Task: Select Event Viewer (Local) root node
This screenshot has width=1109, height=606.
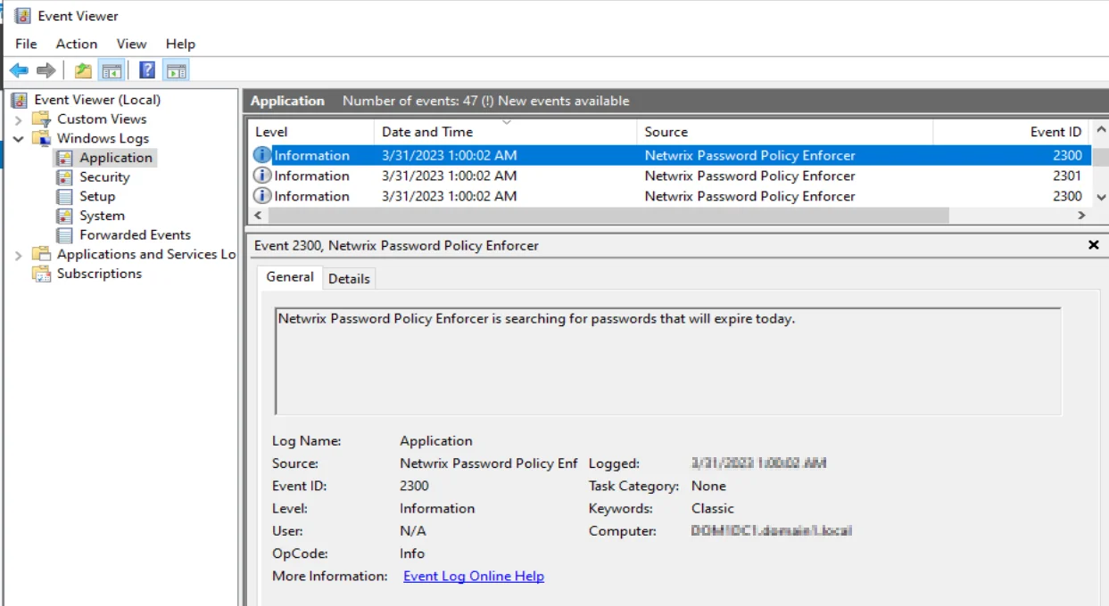Action: point(96,100)
